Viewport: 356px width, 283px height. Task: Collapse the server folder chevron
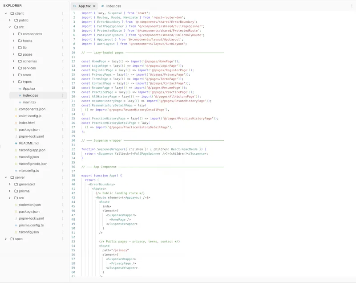(6, 177)
